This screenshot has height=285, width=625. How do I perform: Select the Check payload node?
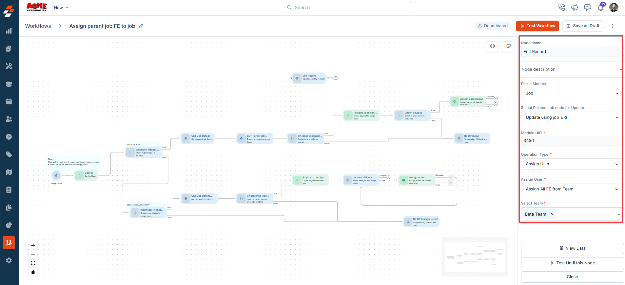point(412,115)
